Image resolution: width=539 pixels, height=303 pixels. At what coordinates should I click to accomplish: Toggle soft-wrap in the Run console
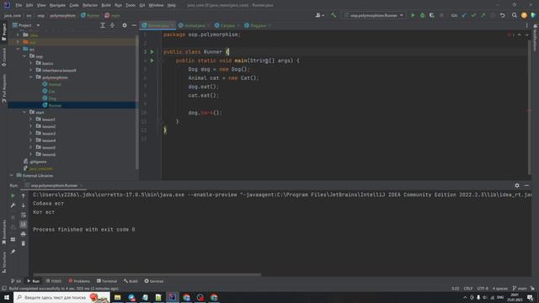(24, 215)
